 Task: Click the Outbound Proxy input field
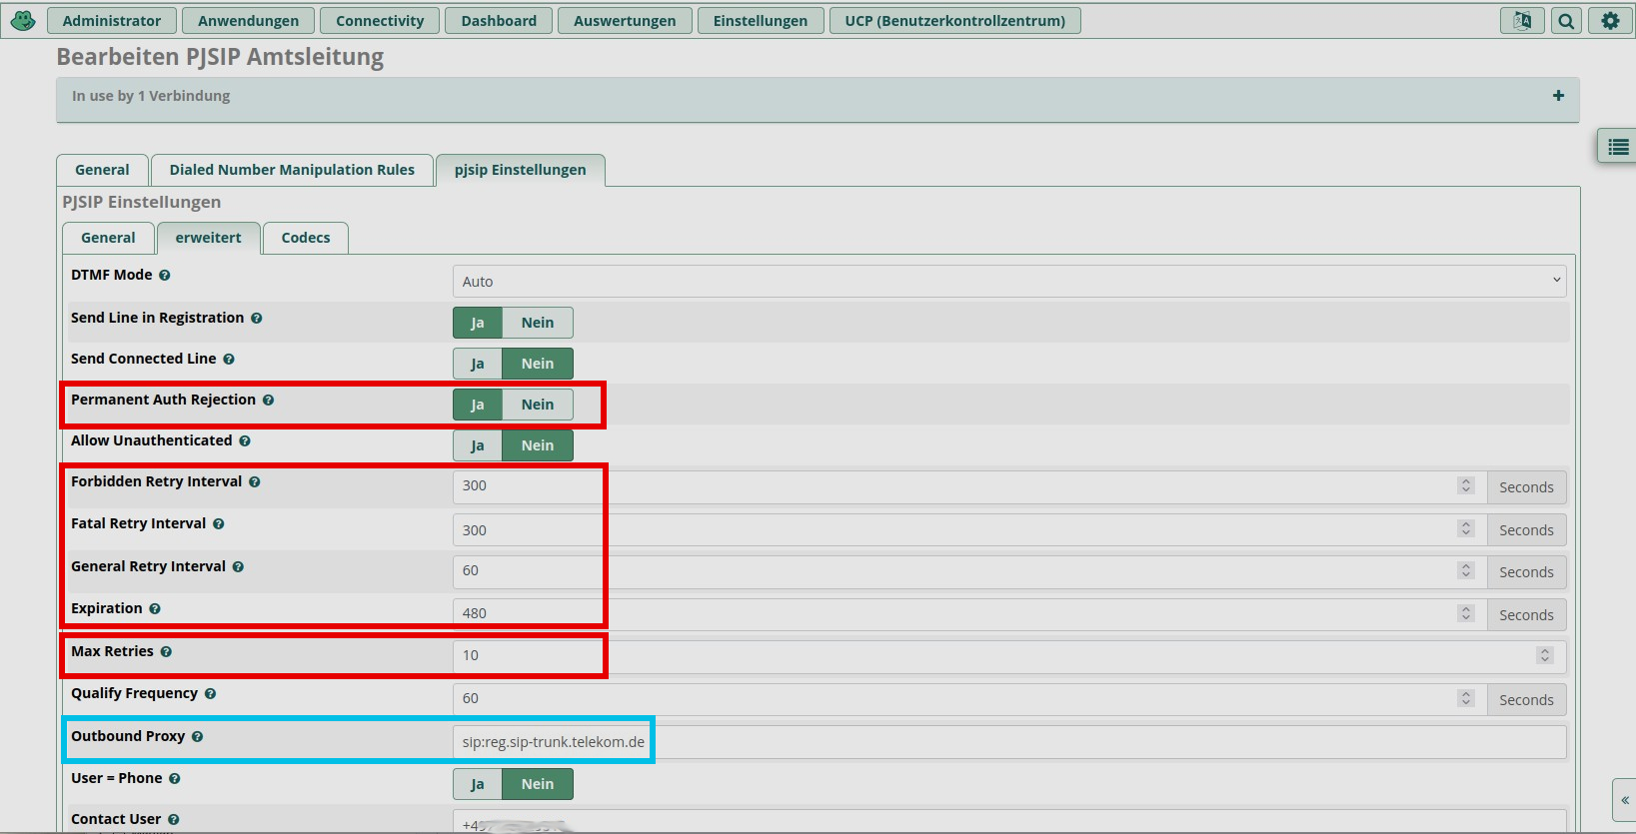coord(1008,742)
